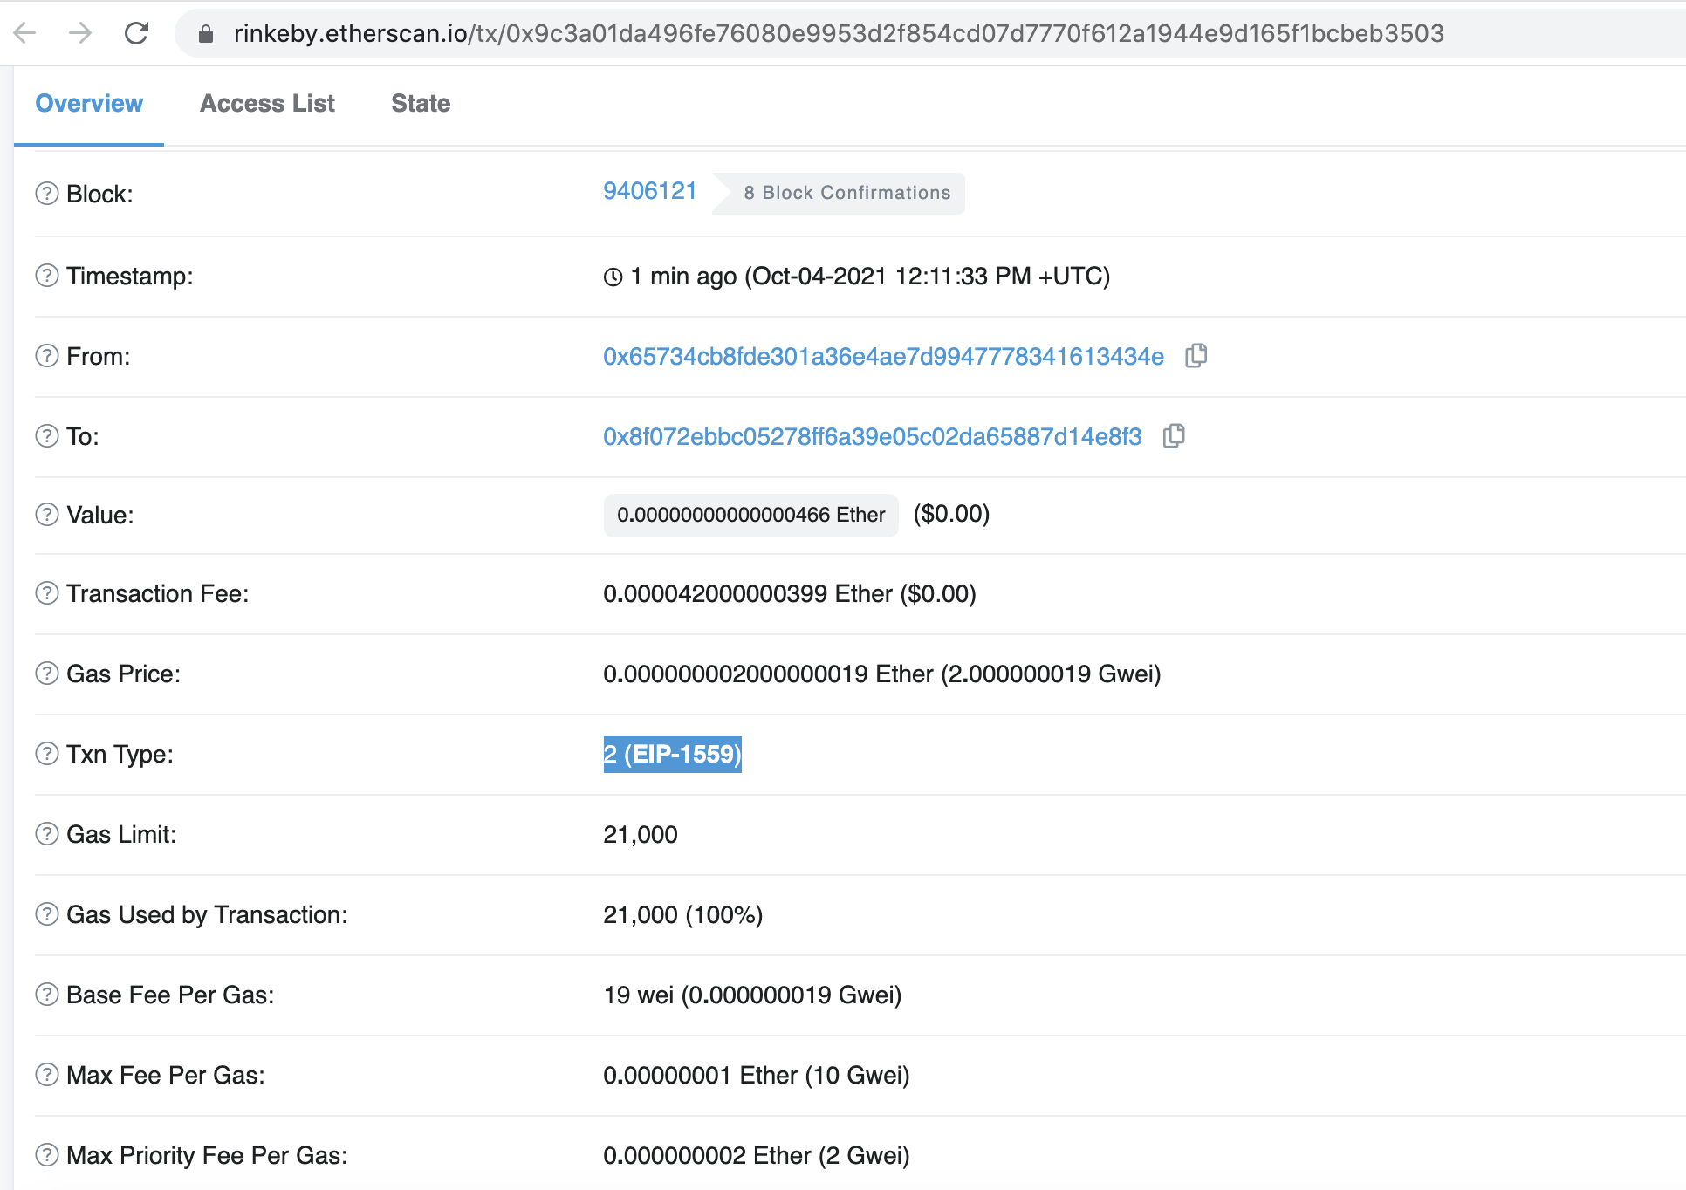Image resolution: width=1686 pixels, height=1190 pixels.
Task: Click the help icon beside Block
Action: 47,194
